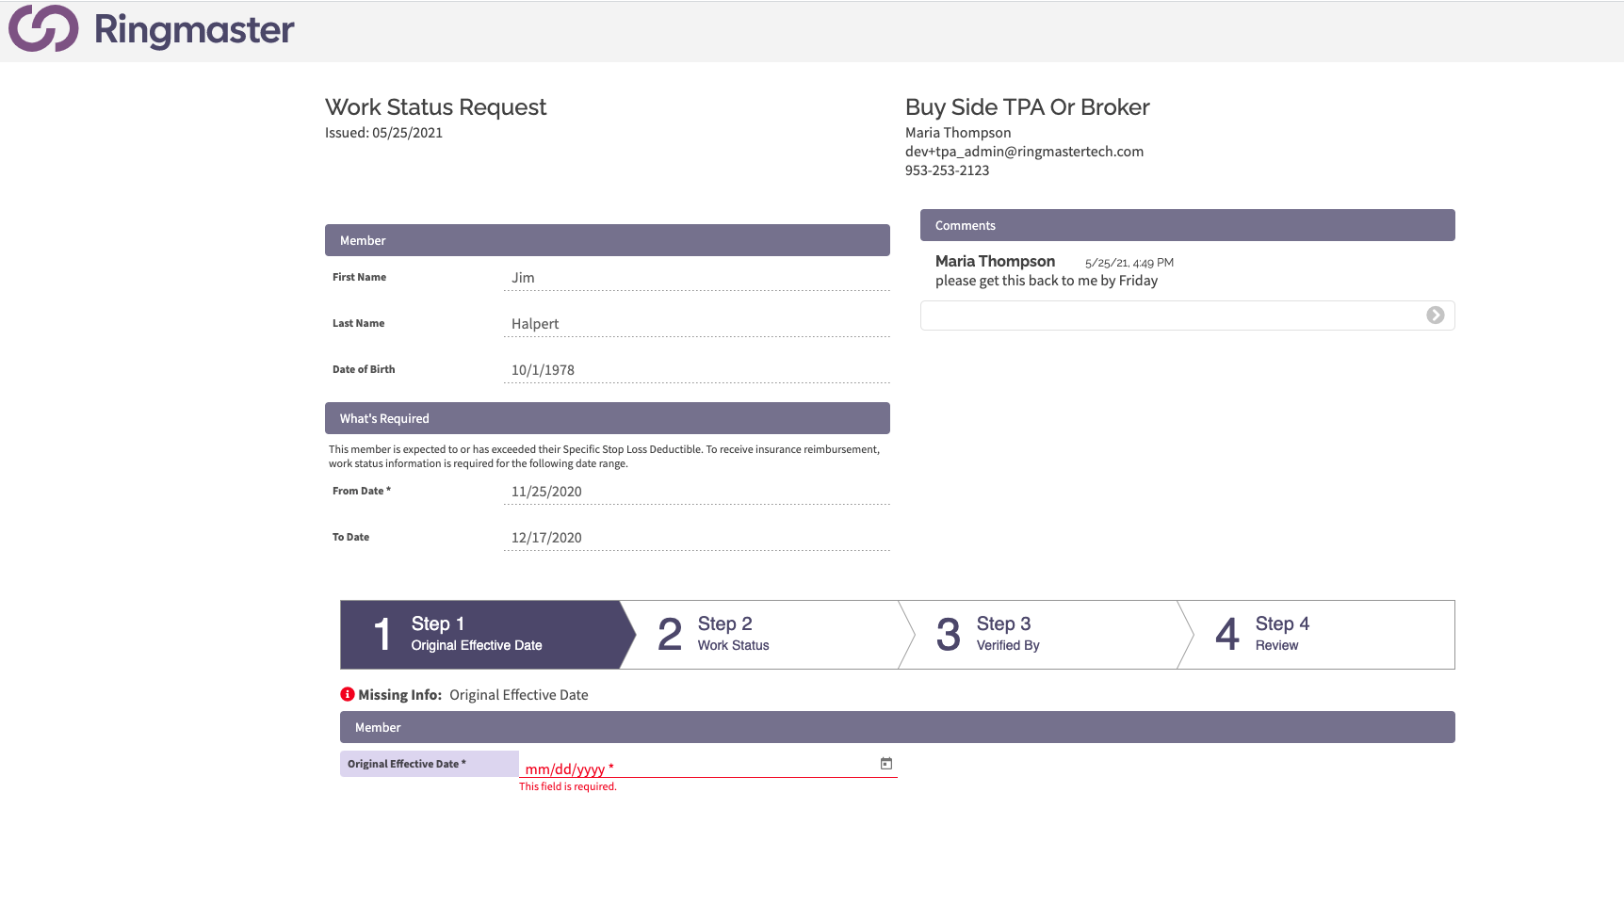Click the red info icon beside Missing Info

[x=348, y=694]
